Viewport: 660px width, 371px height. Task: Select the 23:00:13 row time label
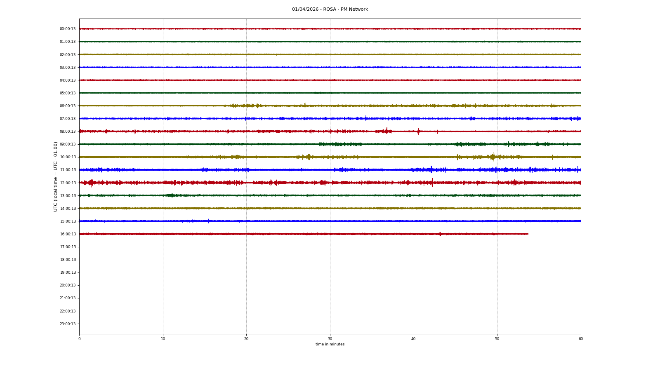pos(68,324)
